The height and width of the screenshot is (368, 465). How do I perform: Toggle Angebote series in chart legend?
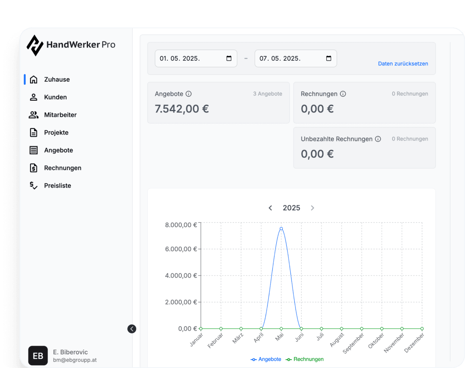[x=266, y=359]
